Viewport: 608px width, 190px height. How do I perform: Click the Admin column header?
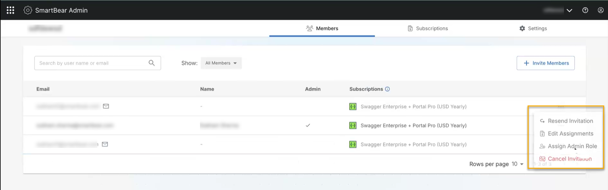point(313,89)
